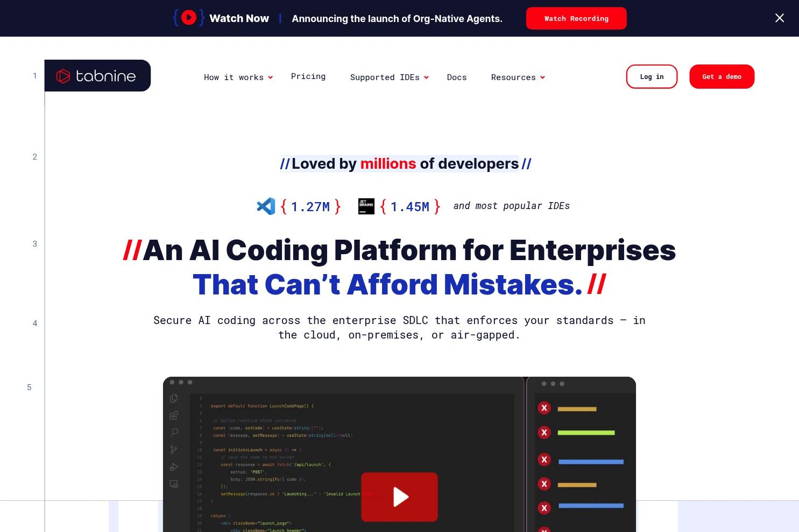Click the Watch Recording button

tap(576, 18)
